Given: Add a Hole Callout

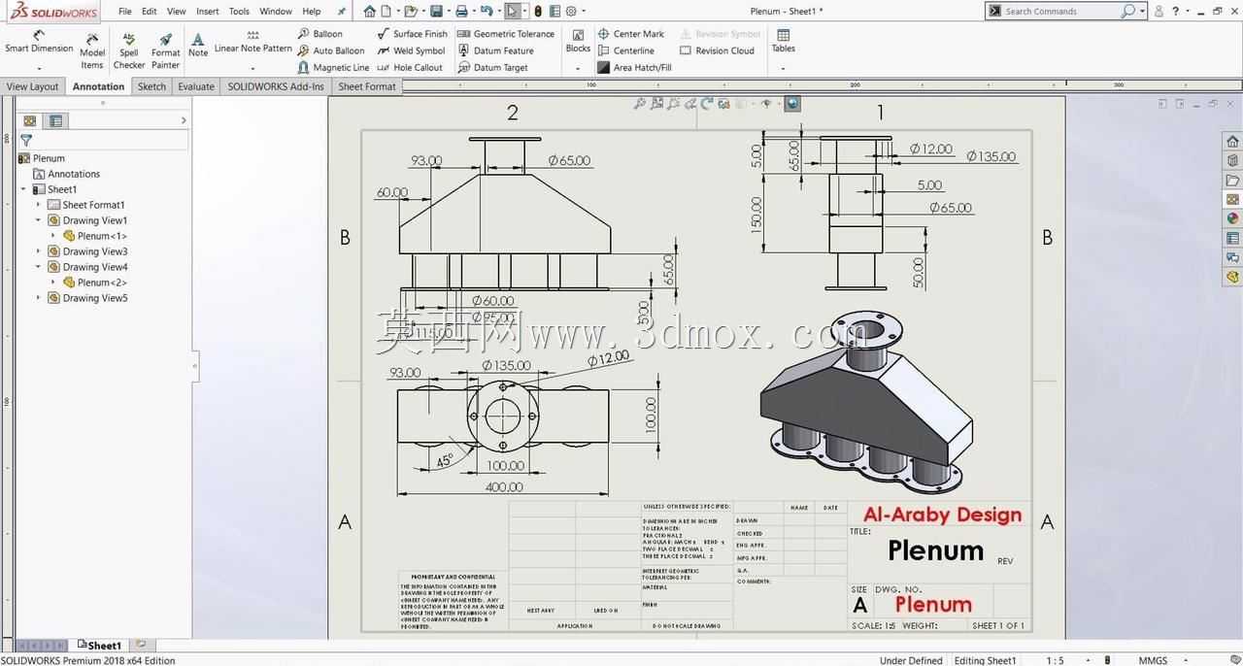Looking at the screenshot, I should click(409, 68).
